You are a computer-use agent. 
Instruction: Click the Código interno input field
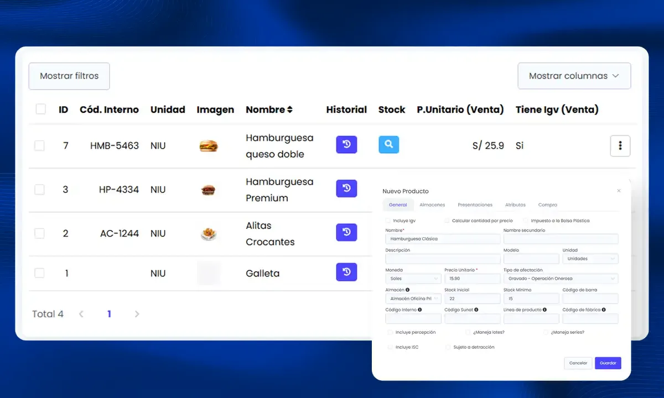pos(413,318)
